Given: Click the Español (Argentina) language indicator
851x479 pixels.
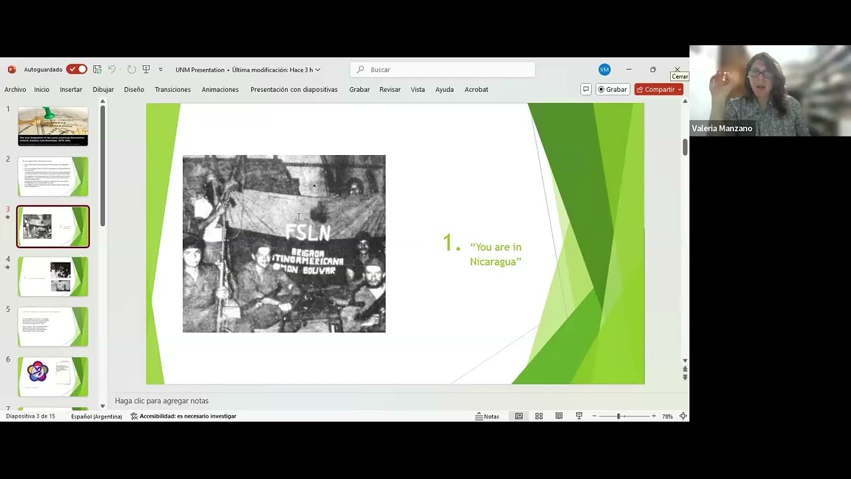Looking at the screenshot, I should tap(96, 416).
